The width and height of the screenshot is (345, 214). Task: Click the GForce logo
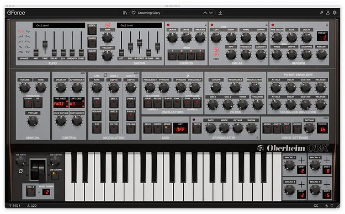[x=16, y=13]
